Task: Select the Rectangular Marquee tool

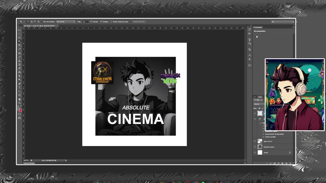Action: coord(19,34)
